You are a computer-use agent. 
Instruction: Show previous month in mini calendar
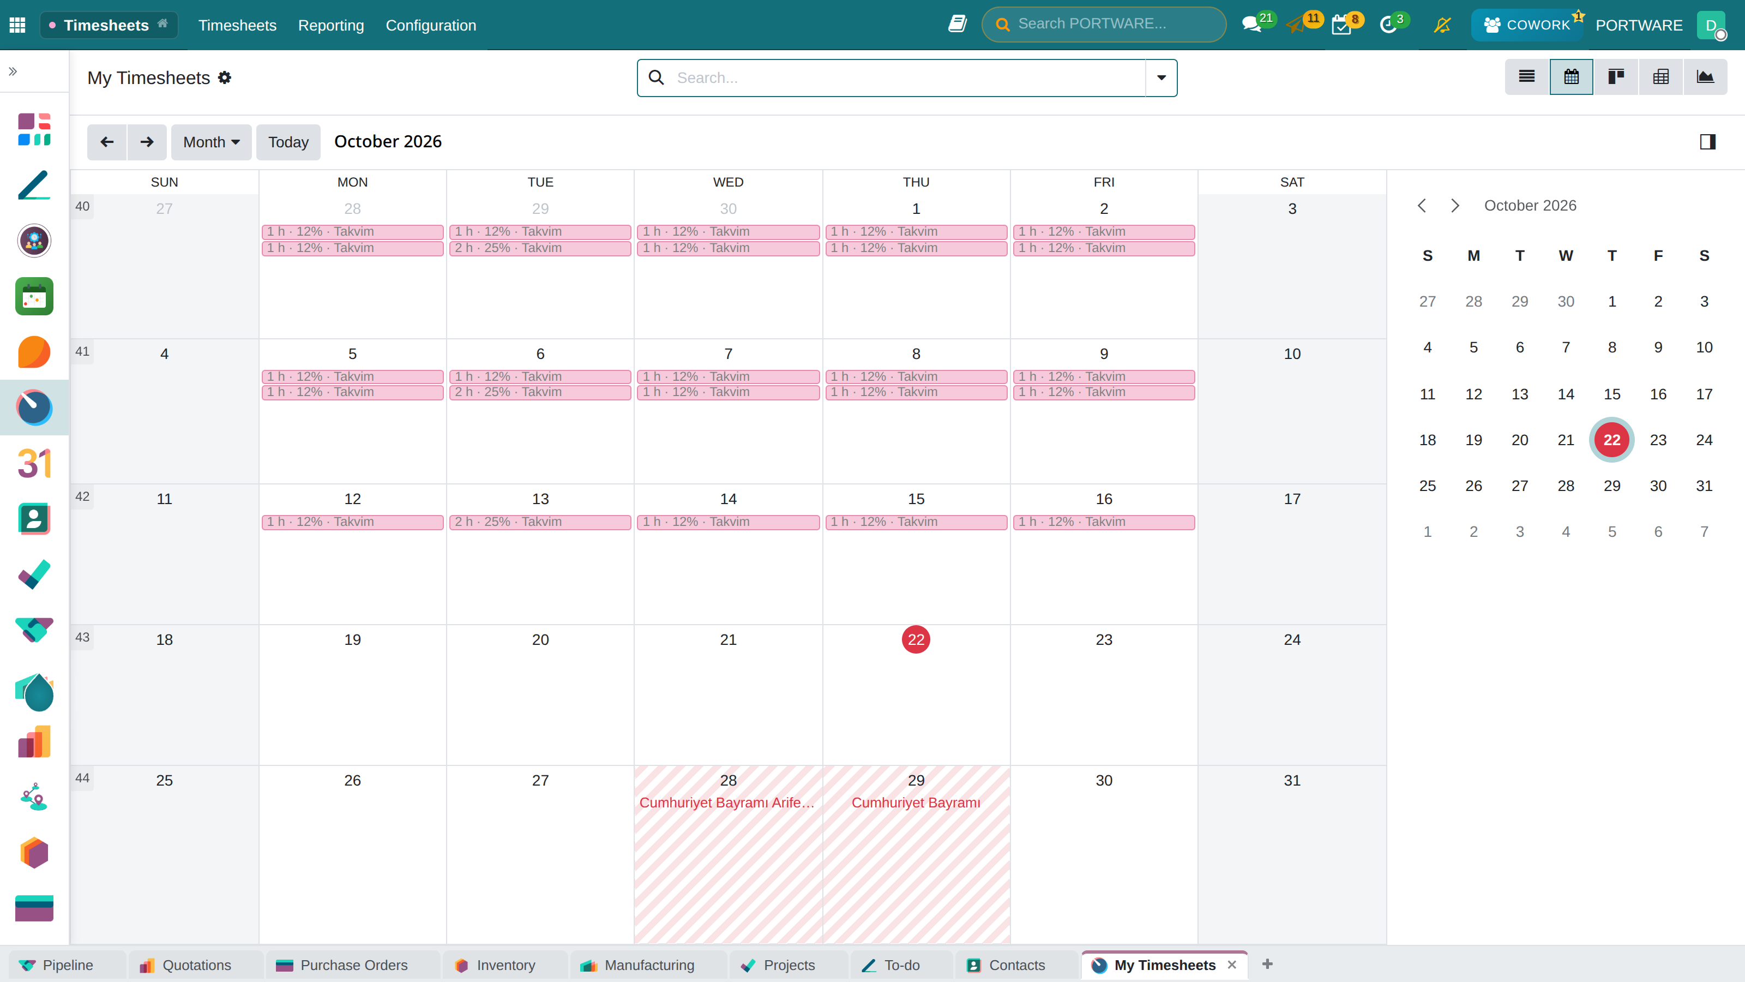click(x=1422, y=205)
